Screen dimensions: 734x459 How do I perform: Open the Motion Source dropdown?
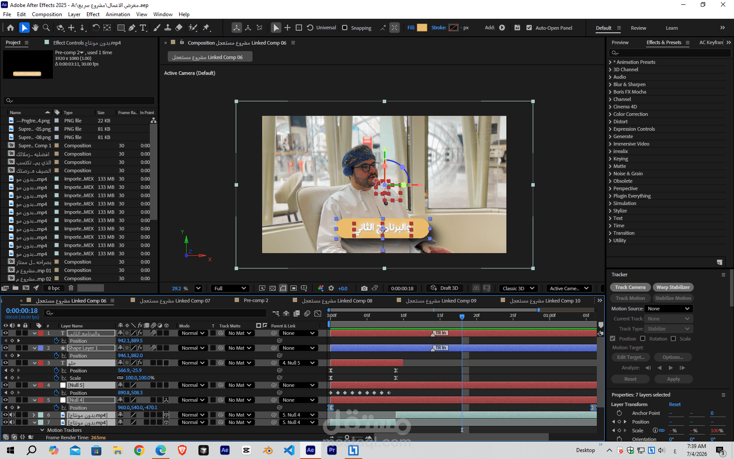tap(668, 309)
